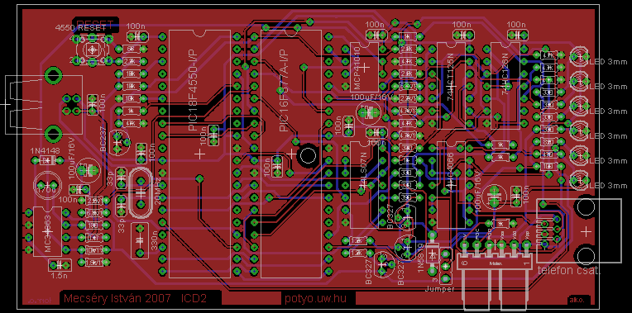Select the MCP41010 chip
The height and width of the screenshot is (313, 632).
tap(364, 67)
